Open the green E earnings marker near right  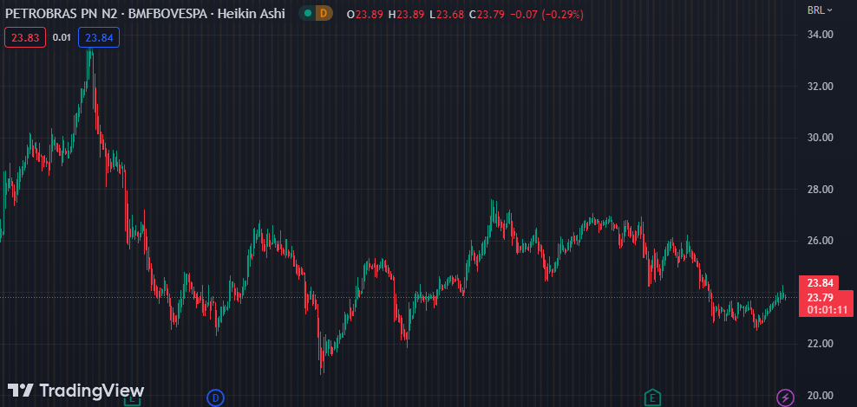651,398
